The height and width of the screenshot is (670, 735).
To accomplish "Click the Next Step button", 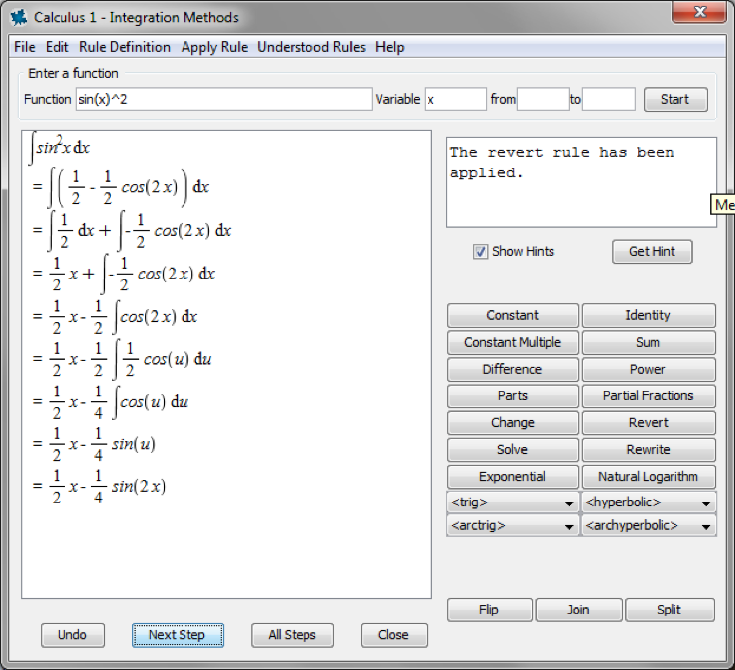I will 178,635.
